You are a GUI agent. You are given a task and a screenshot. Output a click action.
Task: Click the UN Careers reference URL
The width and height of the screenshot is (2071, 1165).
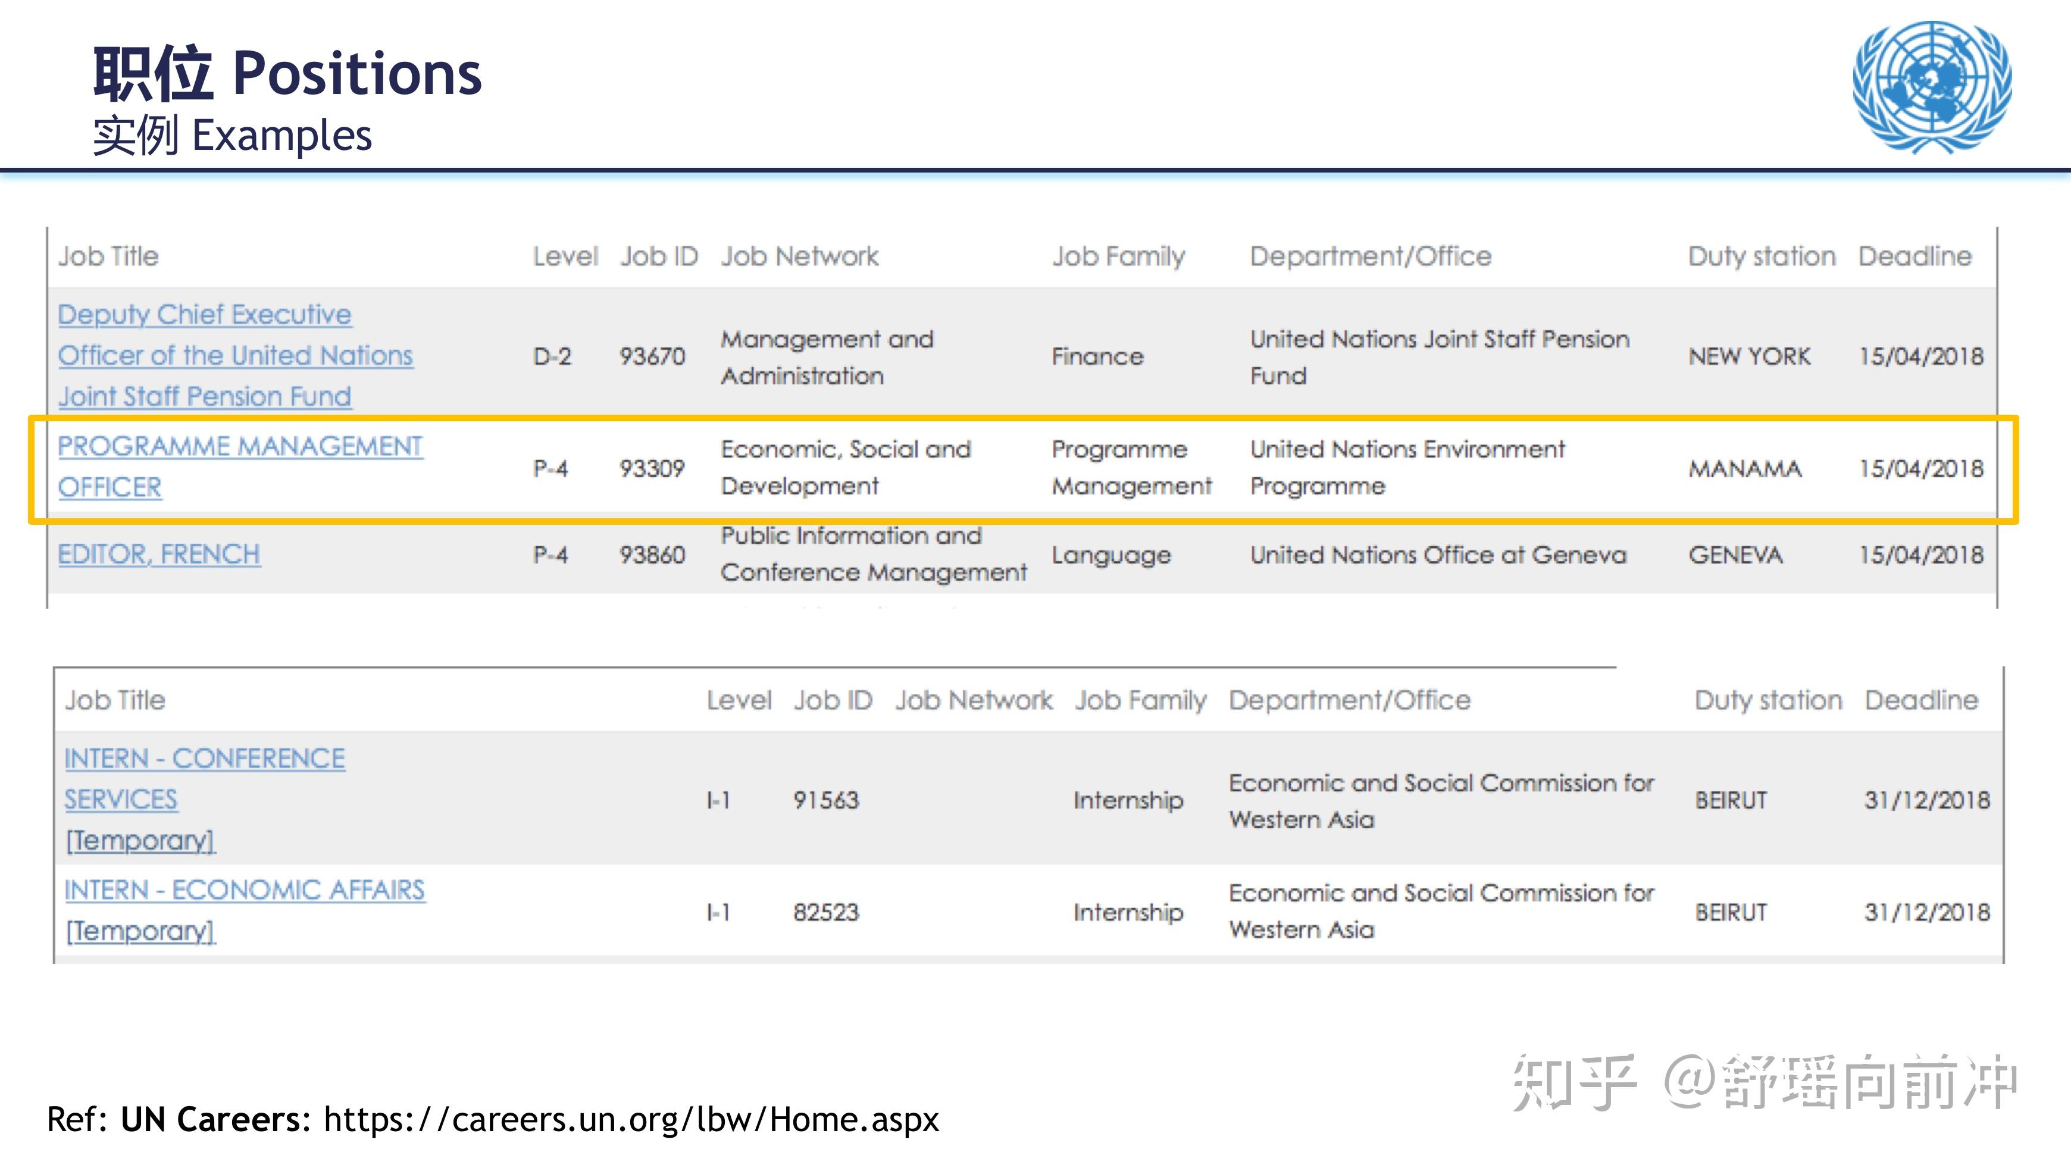click(631, 1119)
